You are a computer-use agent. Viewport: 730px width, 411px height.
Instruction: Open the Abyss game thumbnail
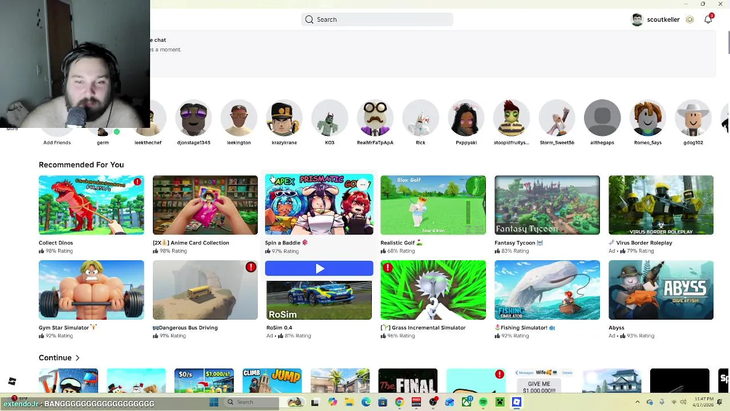[x=661, y=290]
